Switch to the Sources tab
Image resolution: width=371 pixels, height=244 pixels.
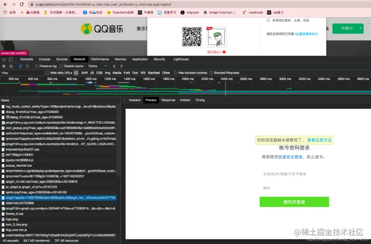pyautogui.click(x=62, y=59)
